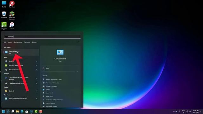Expand menu_ControlPanelVisibility document result arrow
This screenshot has height=114, width=203.
[36, 98]
